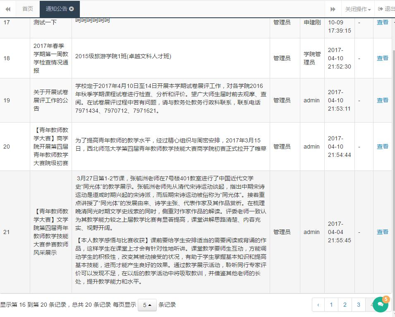
Task: Click the orange notification badge showing 5
Action: click(386, 299)
